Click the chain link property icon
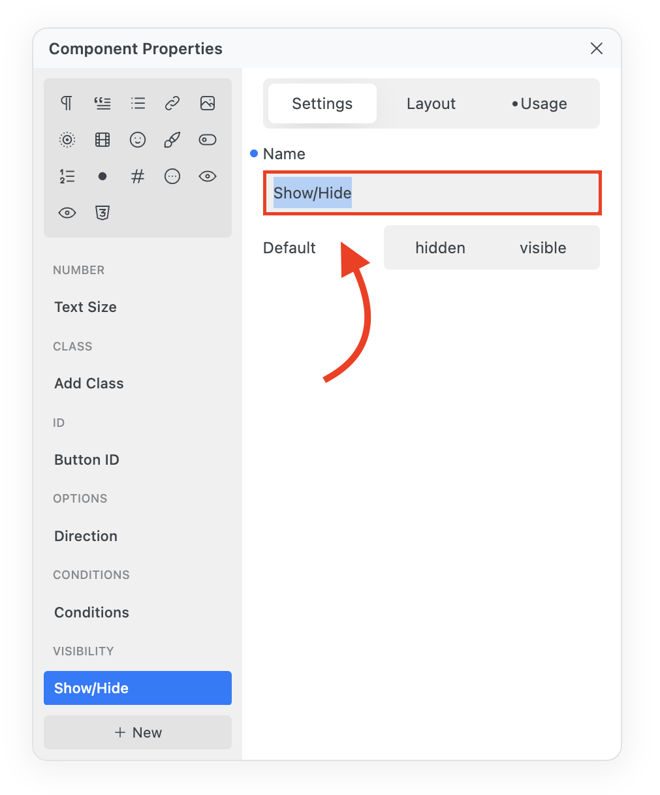The width and height of the screenshot is (660, 795). [172, 103]
